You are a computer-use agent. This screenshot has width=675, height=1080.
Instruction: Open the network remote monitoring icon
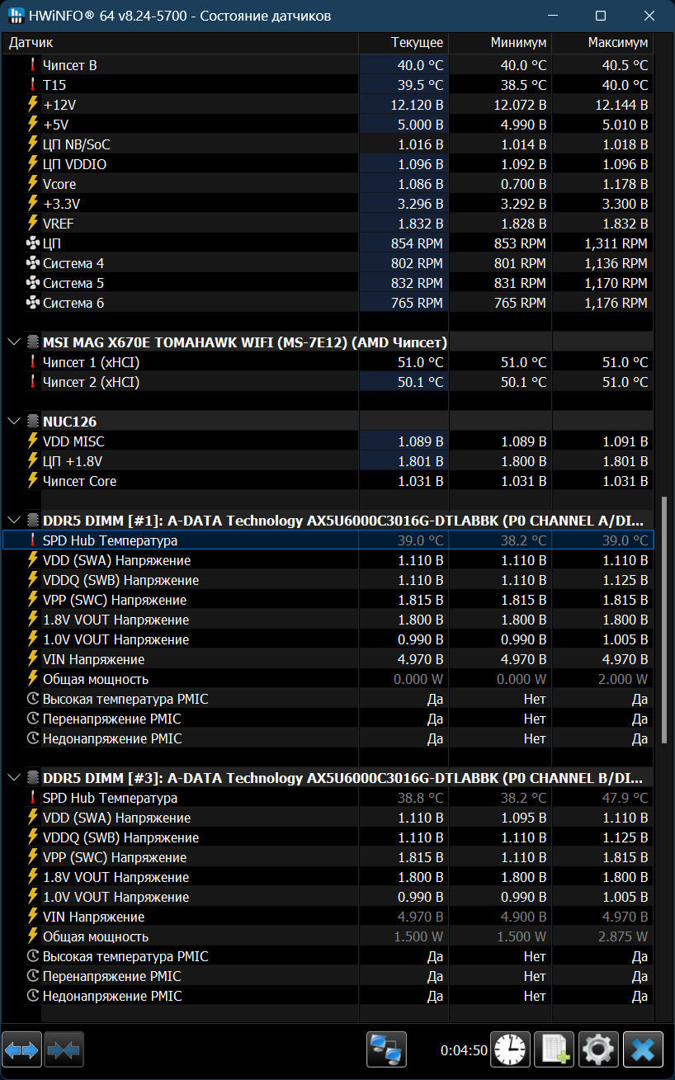click(x=386, y=1050)
